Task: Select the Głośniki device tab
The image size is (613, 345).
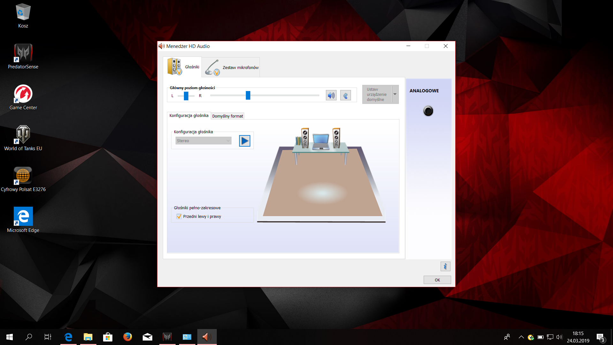Action: coord(183,67)
